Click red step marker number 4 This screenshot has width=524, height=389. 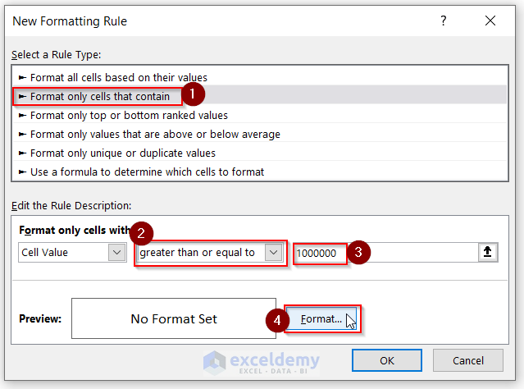277,318
